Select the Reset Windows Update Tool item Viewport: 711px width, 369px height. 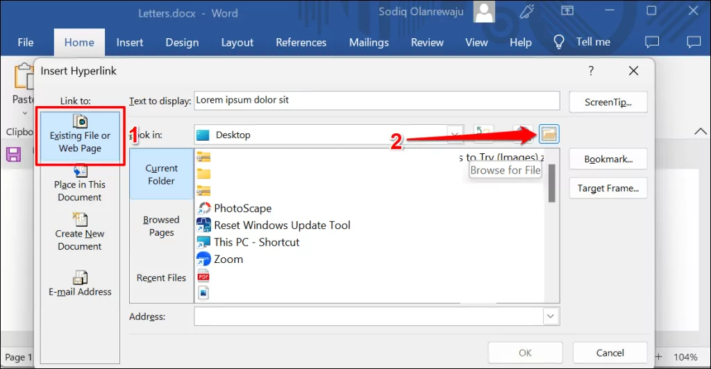point(274,225)
